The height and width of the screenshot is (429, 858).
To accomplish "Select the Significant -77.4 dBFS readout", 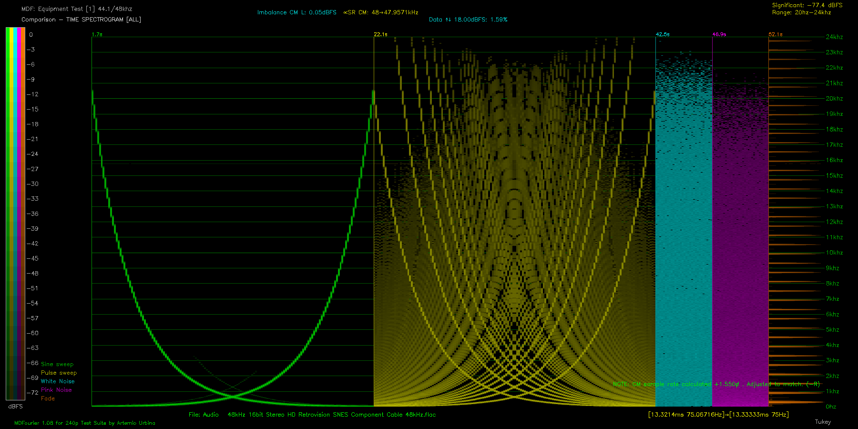I will [x=807, y=5].
